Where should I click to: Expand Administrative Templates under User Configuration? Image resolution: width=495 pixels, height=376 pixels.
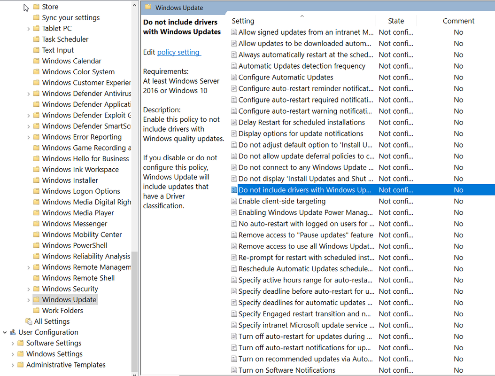pos(13,365)
